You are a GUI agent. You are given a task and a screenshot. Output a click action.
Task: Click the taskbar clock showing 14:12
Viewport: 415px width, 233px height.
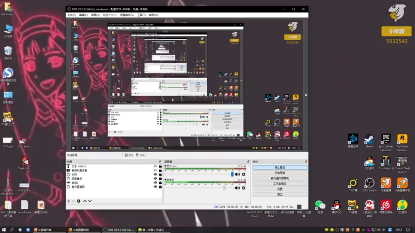(399, 230)
